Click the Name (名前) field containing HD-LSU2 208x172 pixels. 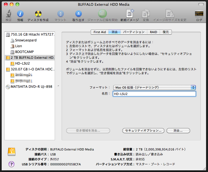pyautogui.click(x=154, y=94)
